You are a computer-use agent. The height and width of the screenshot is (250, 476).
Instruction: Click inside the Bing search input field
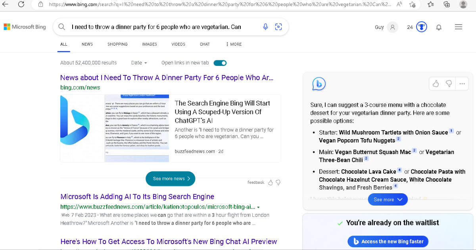click(x=159, y=27)
